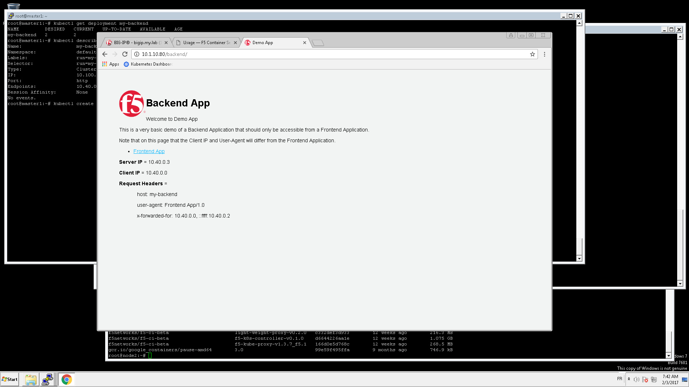This screenshot has height=387, width=689.
Task: Open the Windows Start menu
Action: 10,379
